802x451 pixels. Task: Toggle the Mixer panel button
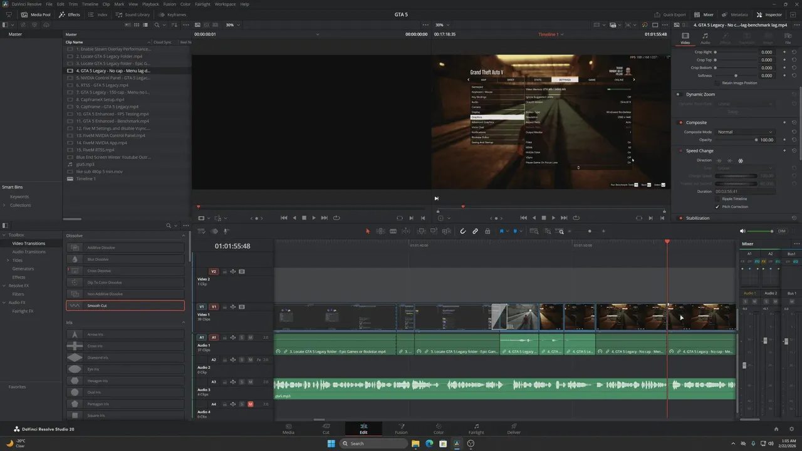704,14
